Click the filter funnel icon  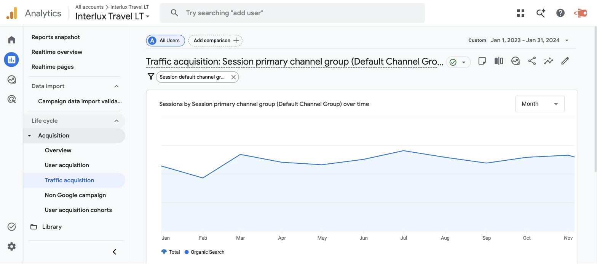151,77
